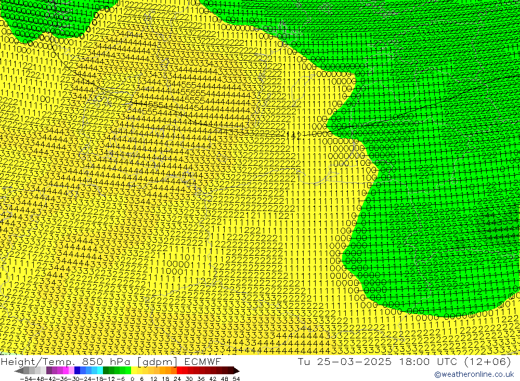Select the '142' contour label on the map
520x381 pixels.
[294, 135]
